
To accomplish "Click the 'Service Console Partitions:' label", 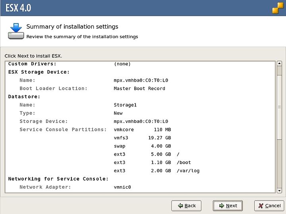I will coord(63,129).
